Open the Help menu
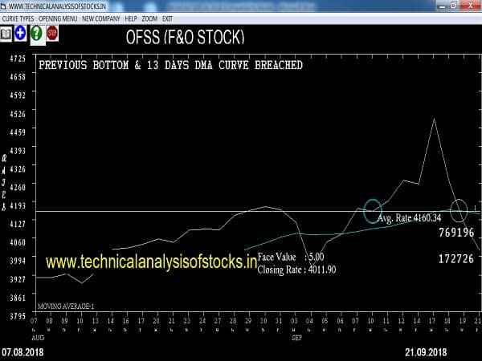Viewport: 482px width, 361px height. tap(130, 18)
